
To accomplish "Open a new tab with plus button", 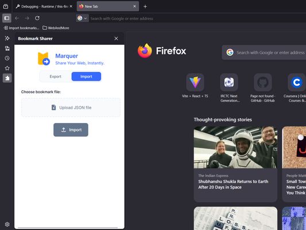I will coord(145,6).
